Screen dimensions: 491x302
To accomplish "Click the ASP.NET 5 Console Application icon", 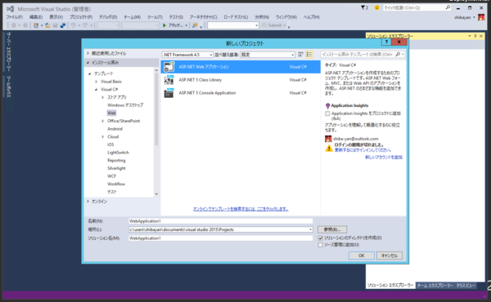I will 169,93.
